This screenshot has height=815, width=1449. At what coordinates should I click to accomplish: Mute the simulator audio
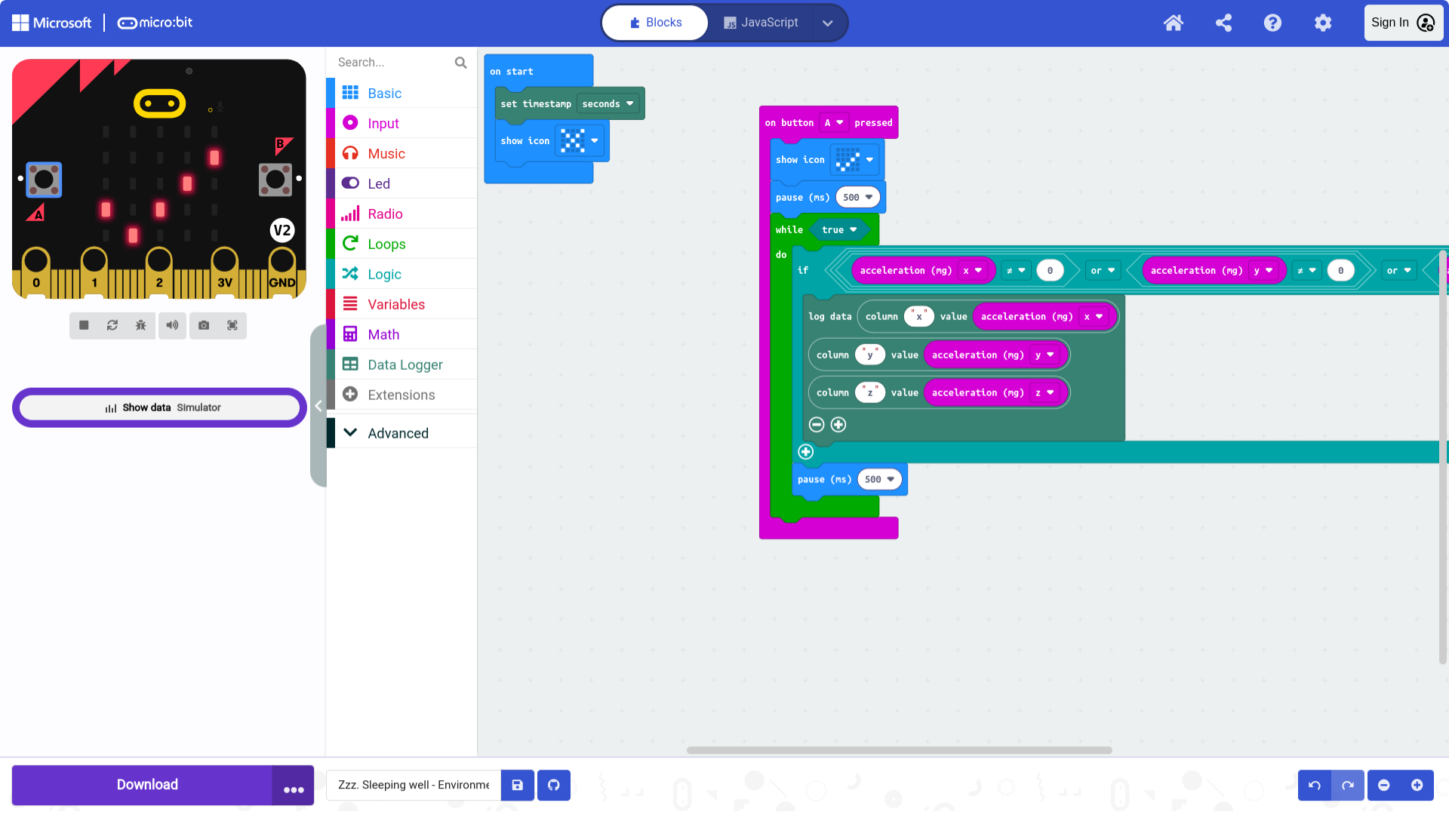click(x=173, y=325)
